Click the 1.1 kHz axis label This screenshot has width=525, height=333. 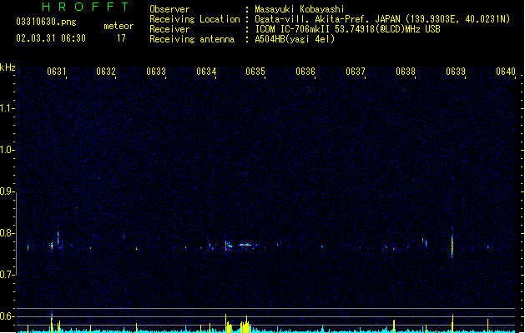[7, 108]
